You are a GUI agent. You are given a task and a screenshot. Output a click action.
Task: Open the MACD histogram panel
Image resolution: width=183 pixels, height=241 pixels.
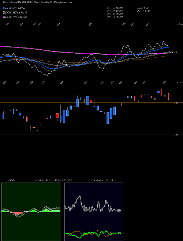(x=31, y=212)
